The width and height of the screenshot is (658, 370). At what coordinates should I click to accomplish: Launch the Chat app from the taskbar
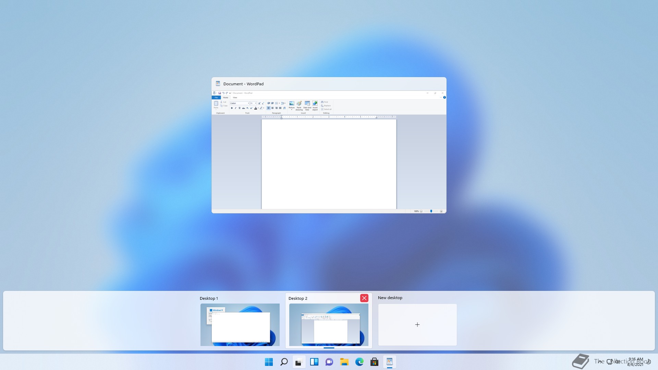coord(329,362)
